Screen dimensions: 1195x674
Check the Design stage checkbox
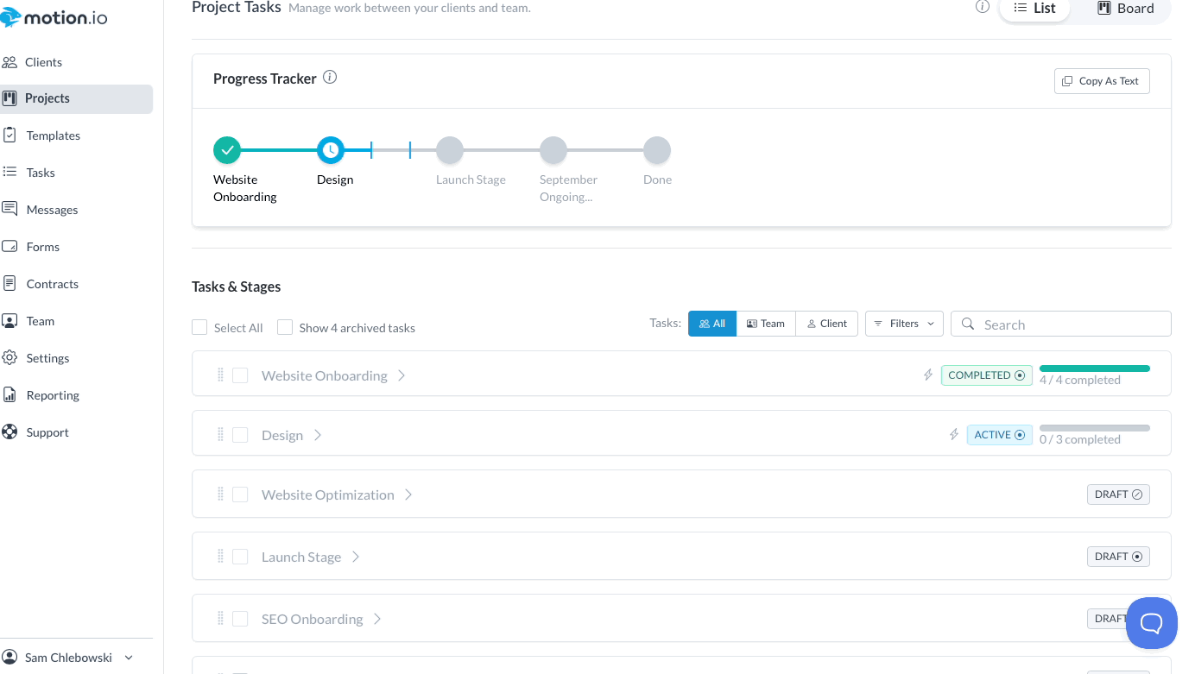click(240, 435)
